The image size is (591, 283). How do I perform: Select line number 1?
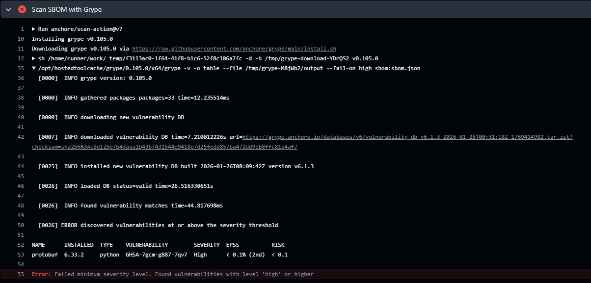(22, 29)
